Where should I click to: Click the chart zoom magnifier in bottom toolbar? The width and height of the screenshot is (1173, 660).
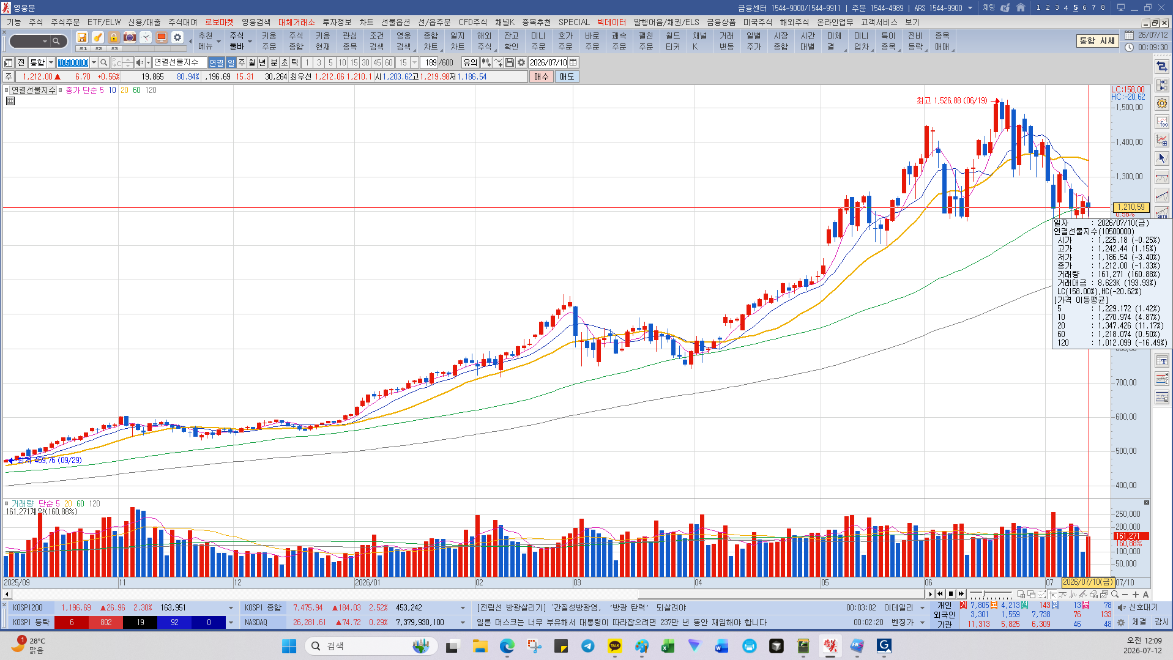click(1115, 594)
